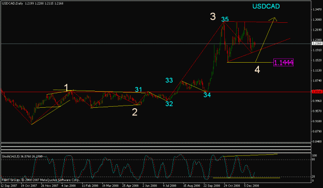
Task: Click the 0.9180 price axis value
Action: (317, 121)
